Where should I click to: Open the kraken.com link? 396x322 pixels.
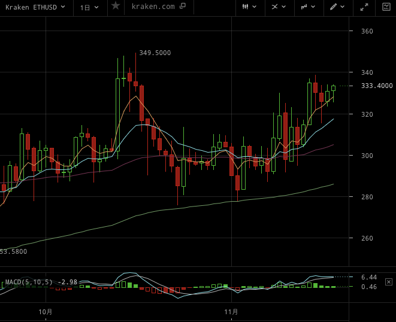point(153,7)
